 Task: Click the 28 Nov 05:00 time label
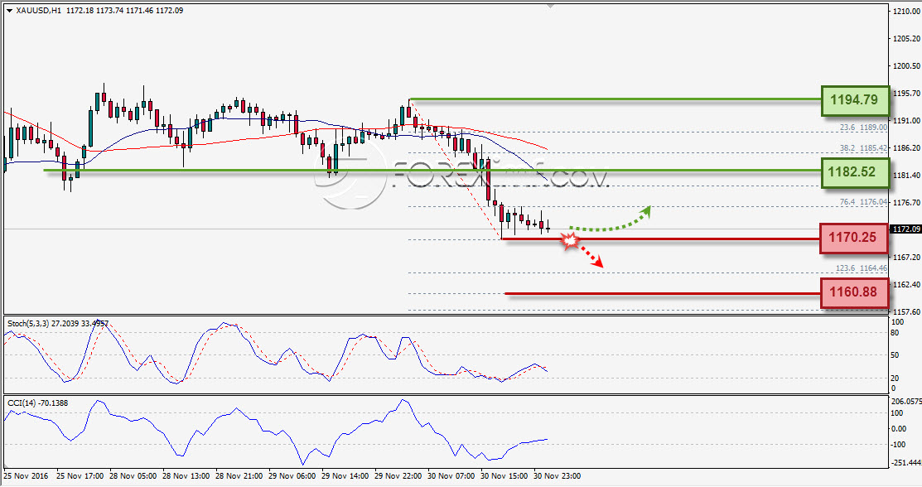[133, 476]
